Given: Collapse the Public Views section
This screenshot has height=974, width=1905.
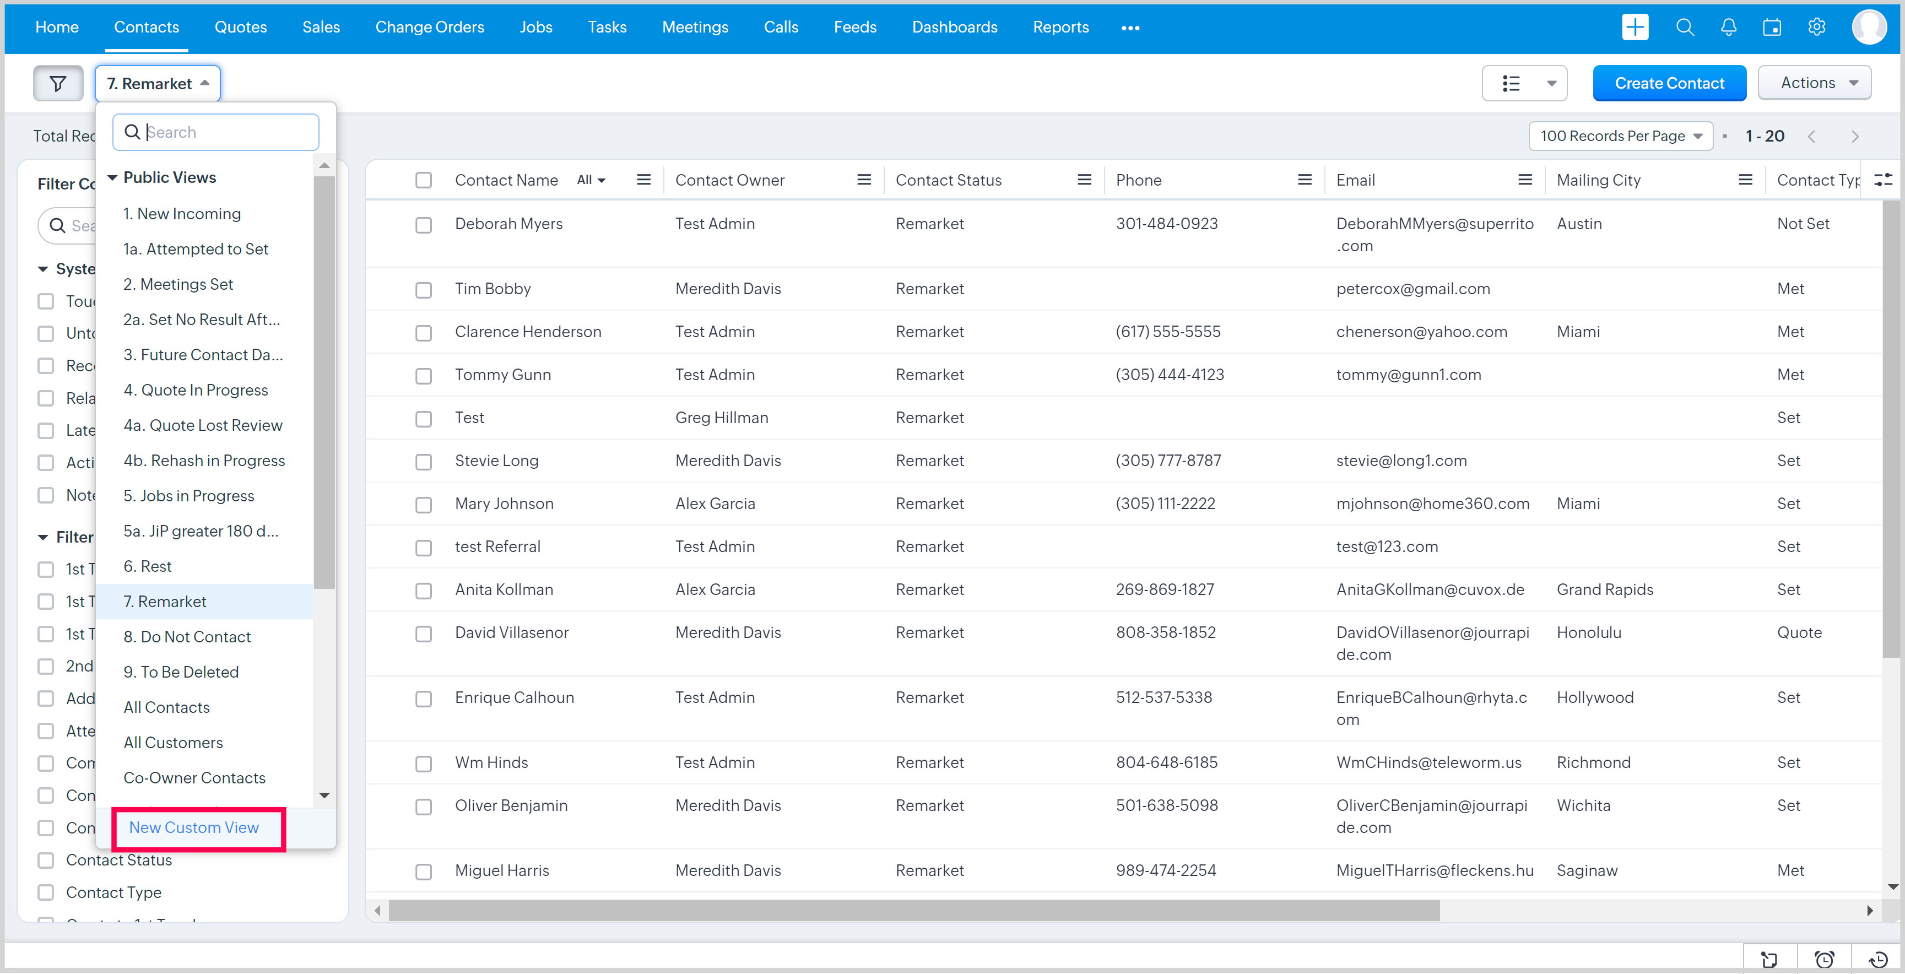Looking at the screenshot, I should click(113, 177).
